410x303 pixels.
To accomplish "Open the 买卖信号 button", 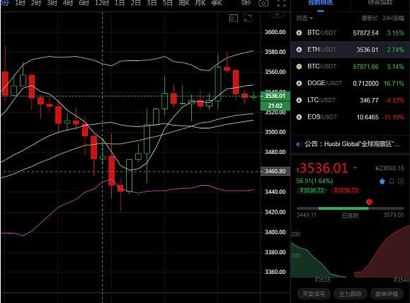I will coord(314,294).
